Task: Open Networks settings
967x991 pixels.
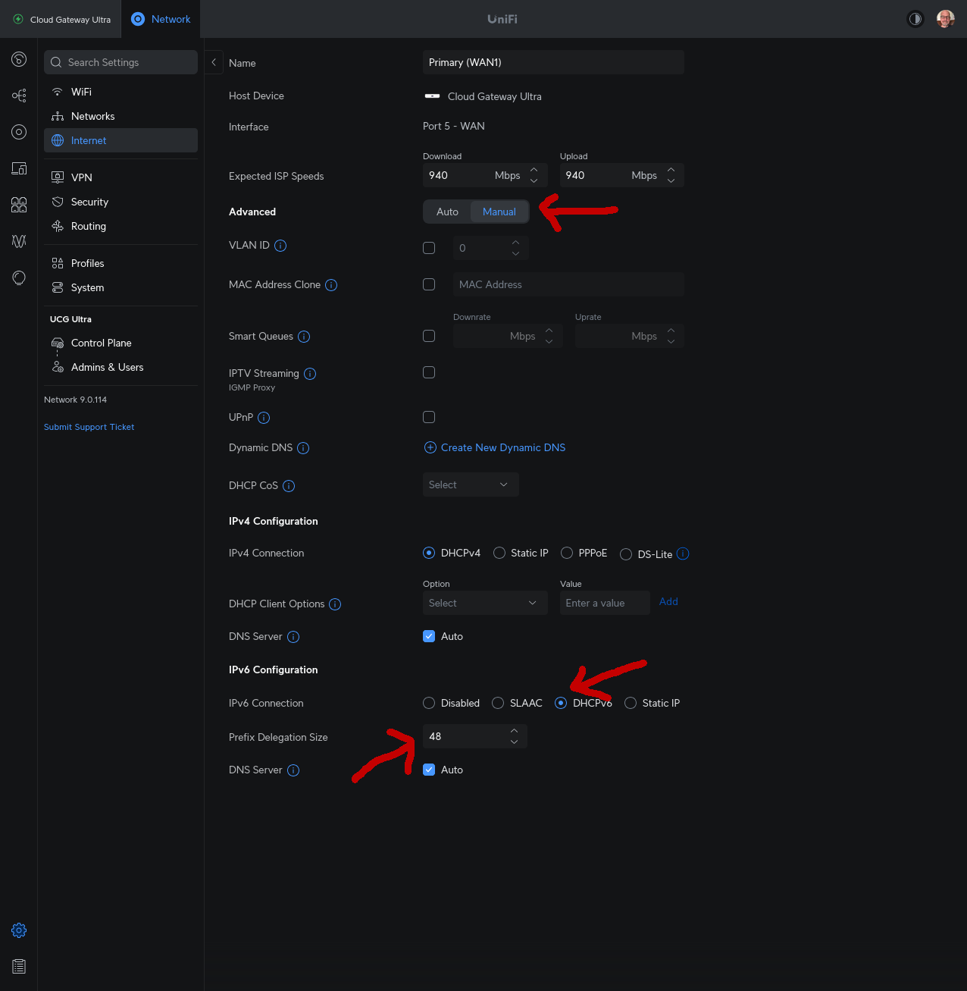Action: 120,116
